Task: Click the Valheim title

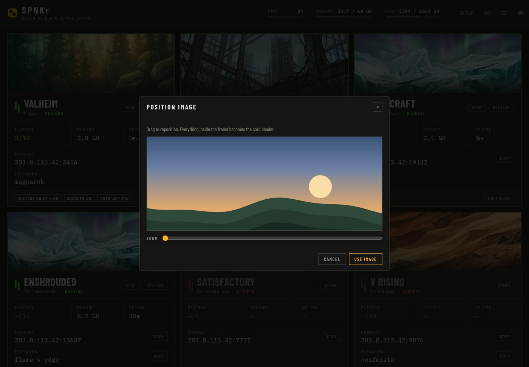Action: tap(41, 104)
